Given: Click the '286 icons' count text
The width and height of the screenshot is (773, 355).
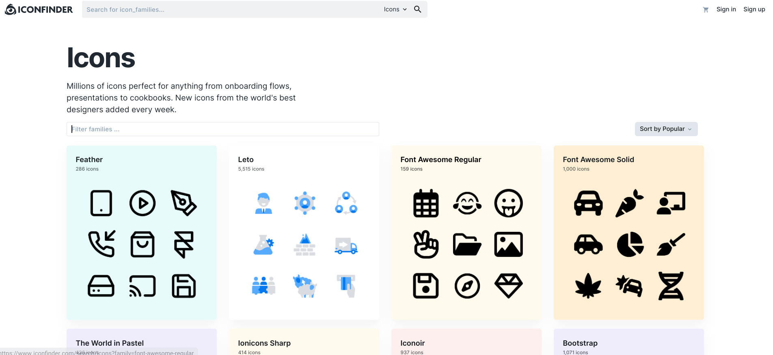Looking at the screenshot, I should point(87,169).
